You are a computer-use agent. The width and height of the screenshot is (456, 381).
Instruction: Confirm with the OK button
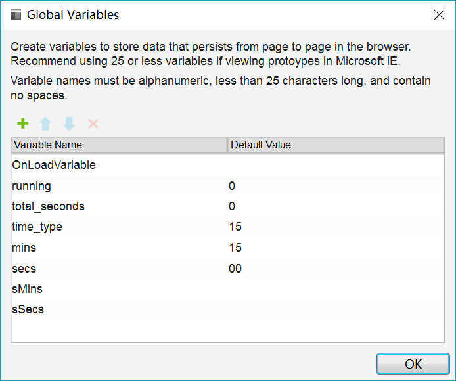(x=413, y=364)
